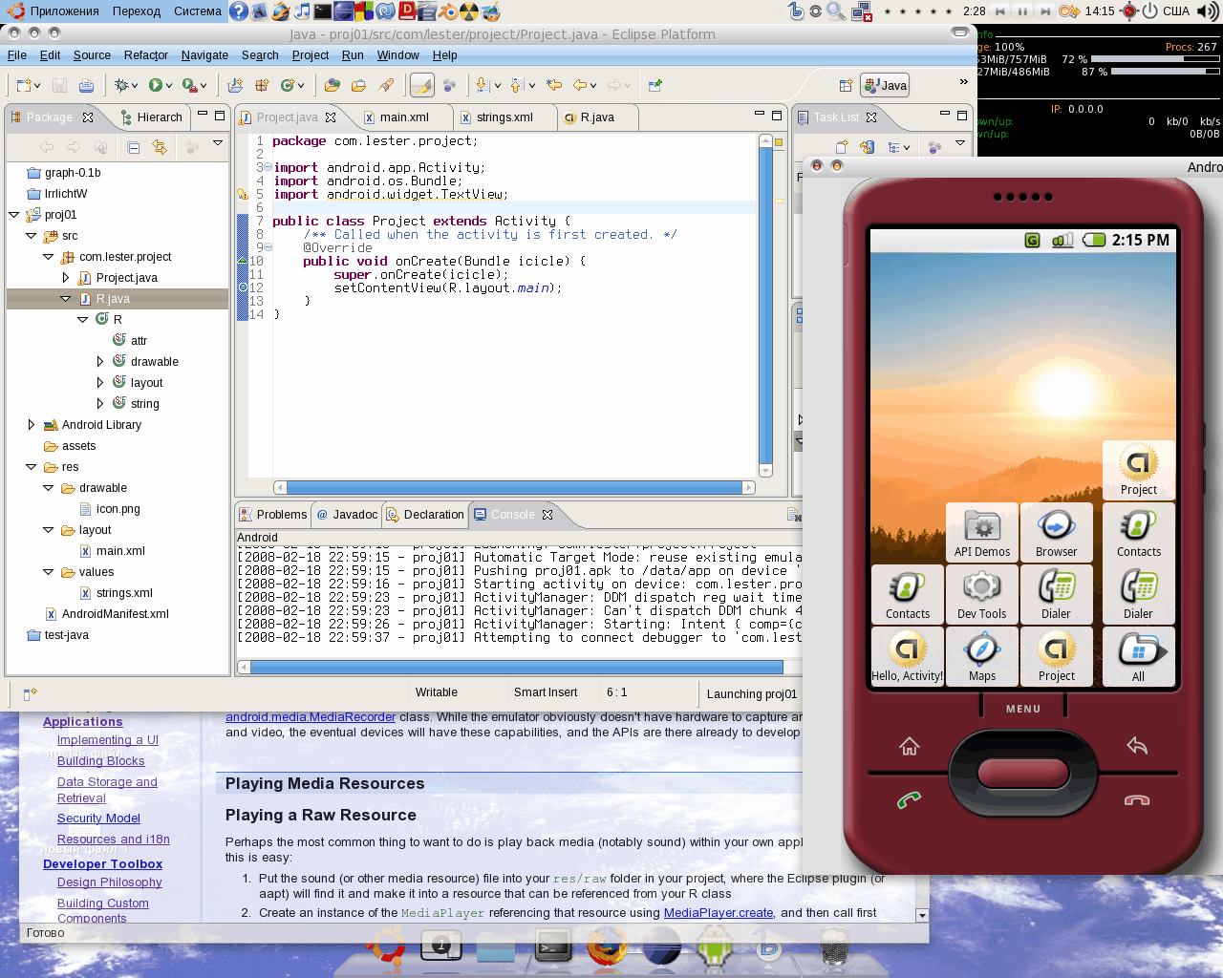Open API Demos app in emulator
Screen dimensions: 1223x978
pos(982,534)
